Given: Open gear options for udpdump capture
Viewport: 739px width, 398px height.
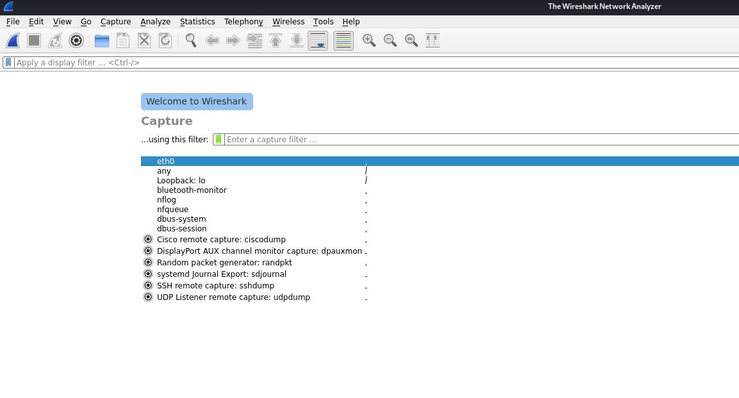Looking at the screenshot, I should 148,297.
